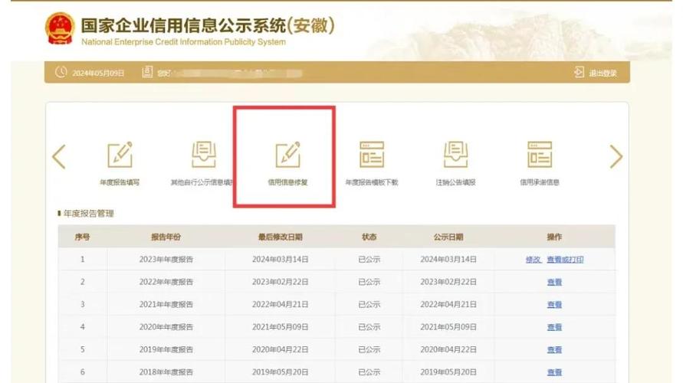Click the 2023年年度报告 cell
The width and height of the screenshot is (683, 383).
pos(166,260)
